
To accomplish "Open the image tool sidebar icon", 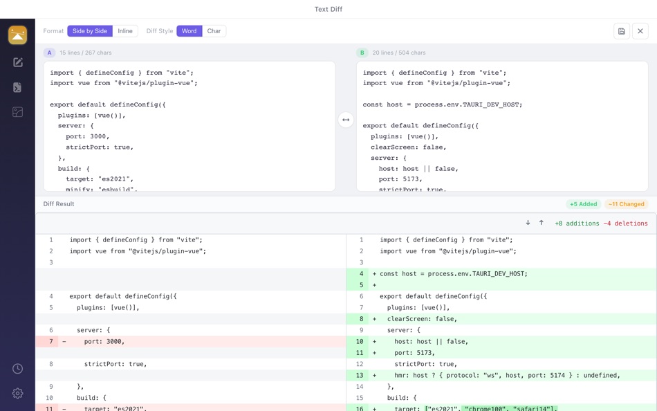I will coord(17,112).
